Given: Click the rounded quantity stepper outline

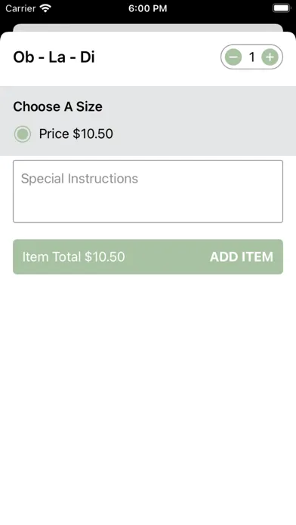Looking at the screenshot, I should click(x=251, y=57).
